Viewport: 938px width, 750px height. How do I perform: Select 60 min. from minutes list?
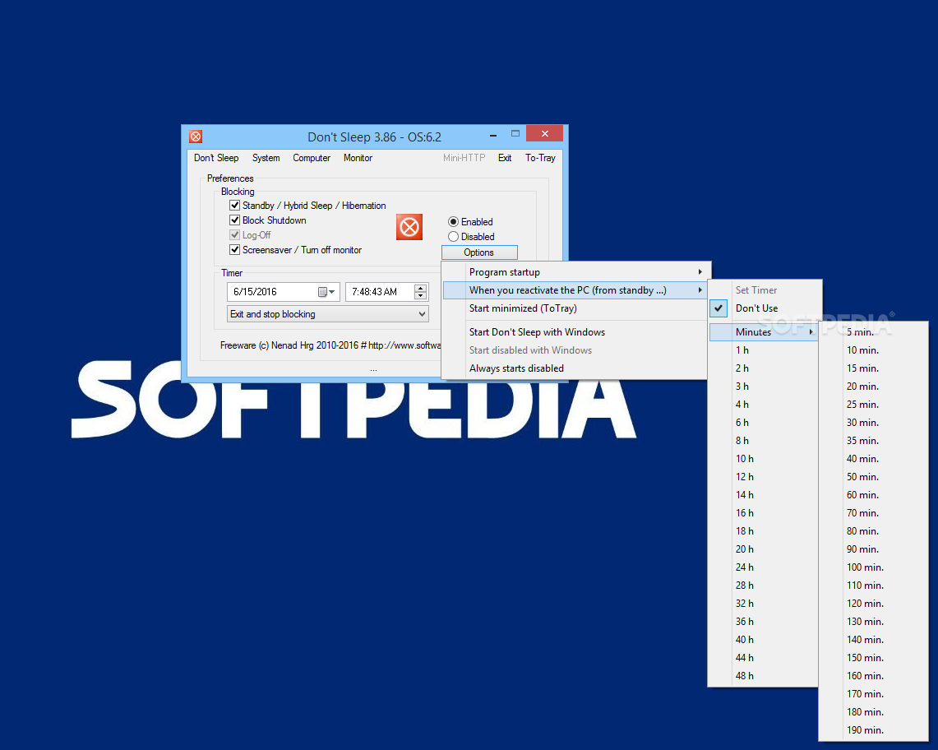(873, 495)
